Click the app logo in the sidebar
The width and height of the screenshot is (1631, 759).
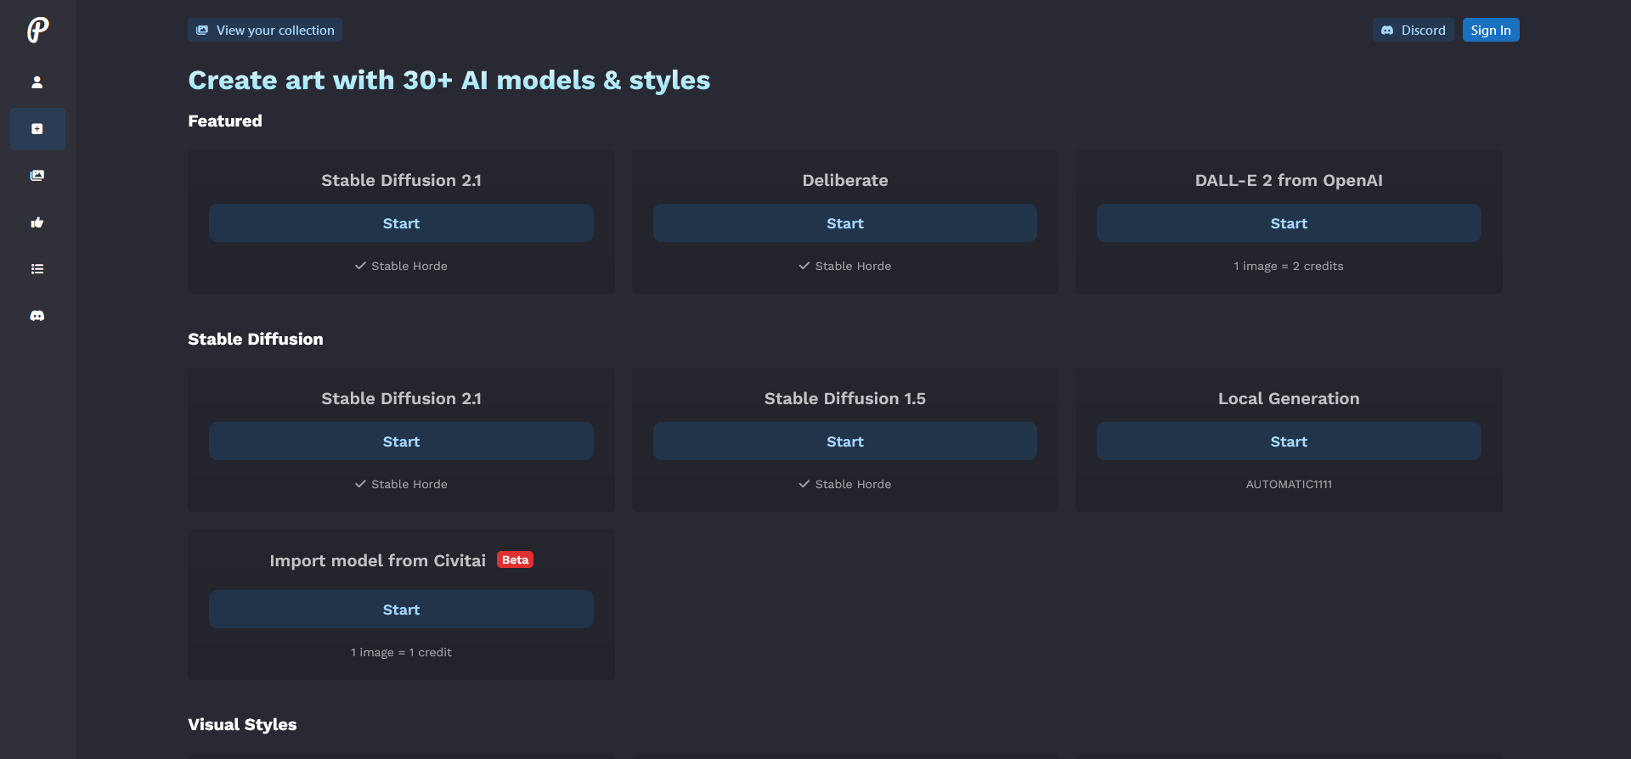click(37, 31)
